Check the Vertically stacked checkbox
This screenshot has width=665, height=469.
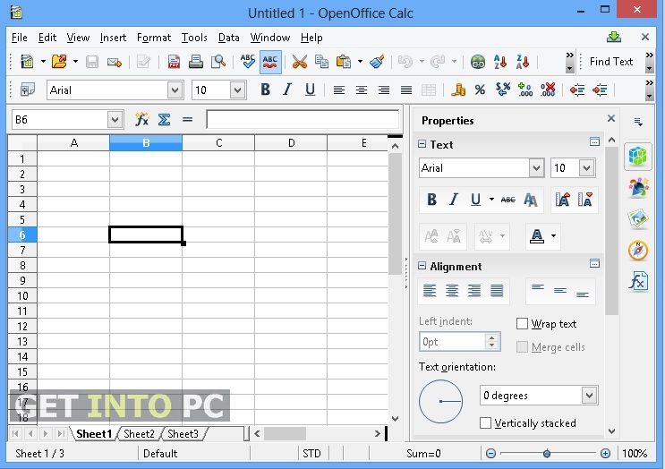point(485,423)
